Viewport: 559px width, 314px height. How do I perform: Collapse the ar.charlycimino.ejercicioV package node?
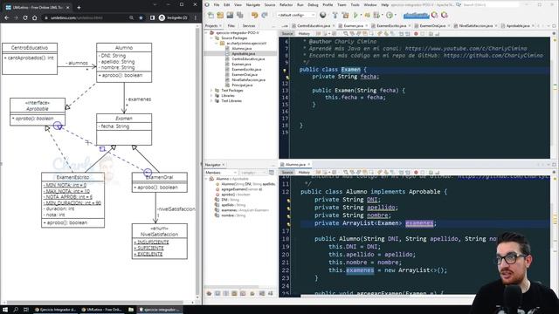click(217, 43)
